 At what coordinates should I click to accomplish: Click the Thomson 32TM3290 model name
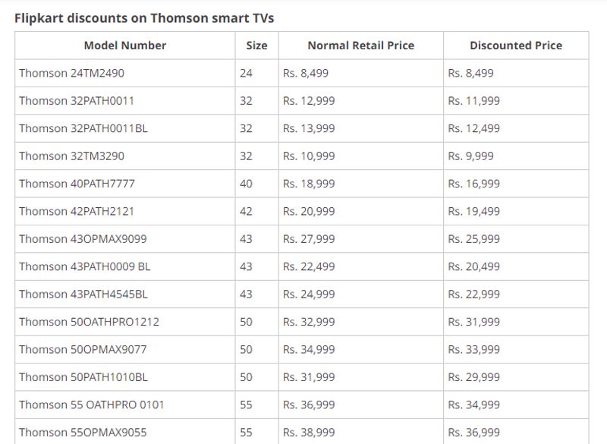coord(71,156)
